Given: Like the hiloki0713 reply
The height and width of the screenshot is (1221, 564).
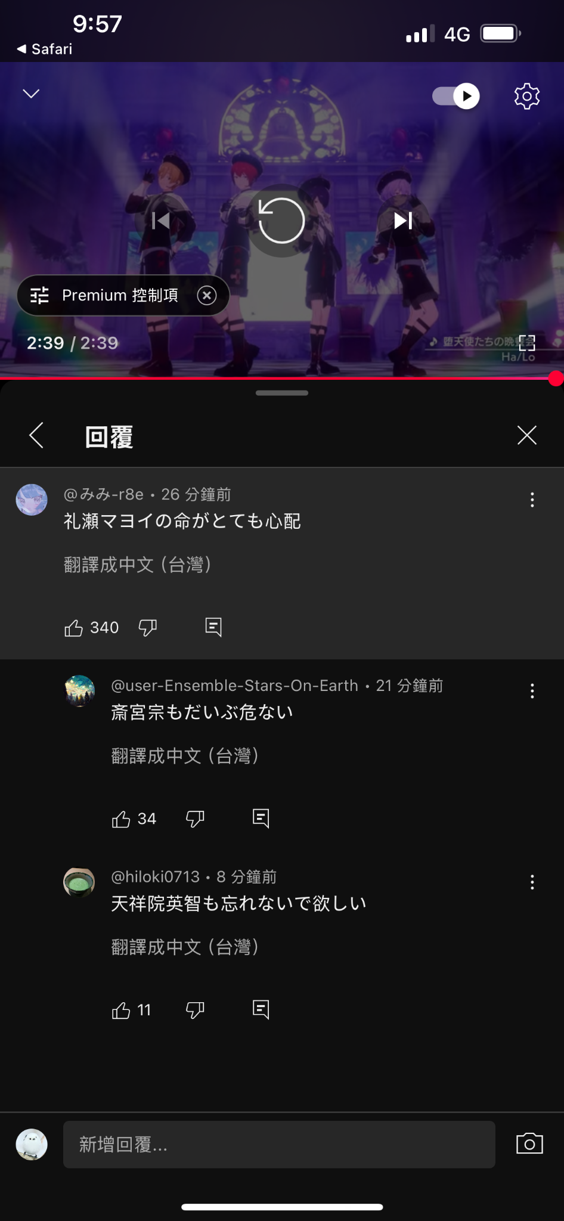Looking at the screenshot, I should 121,1011.
